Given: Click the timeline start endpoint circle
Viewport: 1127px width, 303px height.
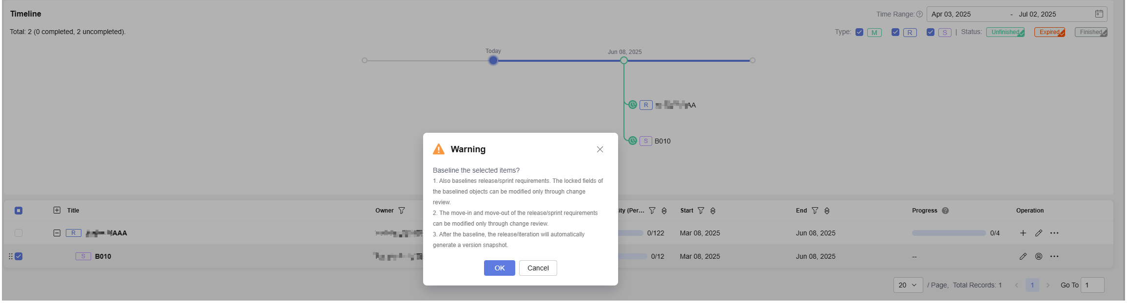Looking at the screenshot, I should point(365,60).
